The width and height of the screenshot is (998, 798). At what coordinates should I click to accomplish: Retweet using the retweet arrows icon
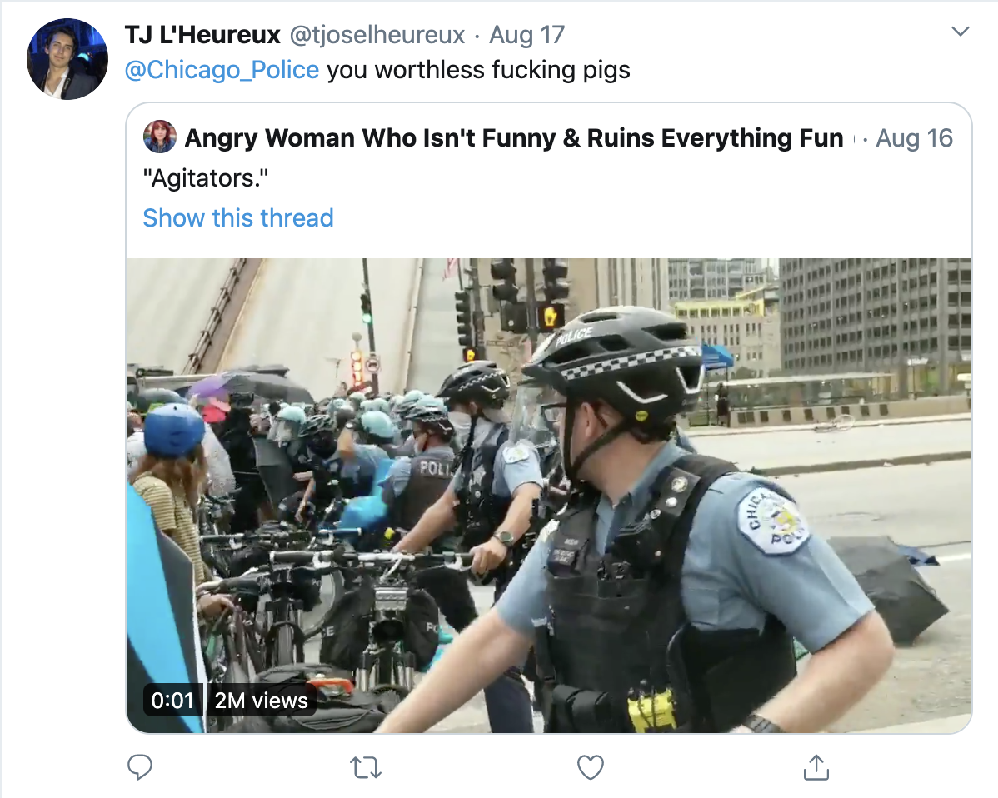[x=366, y=767]
